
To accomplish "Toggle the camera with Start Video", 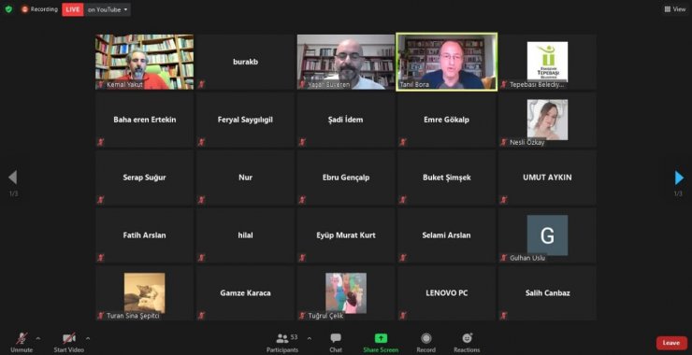I will tap(69, 342).
